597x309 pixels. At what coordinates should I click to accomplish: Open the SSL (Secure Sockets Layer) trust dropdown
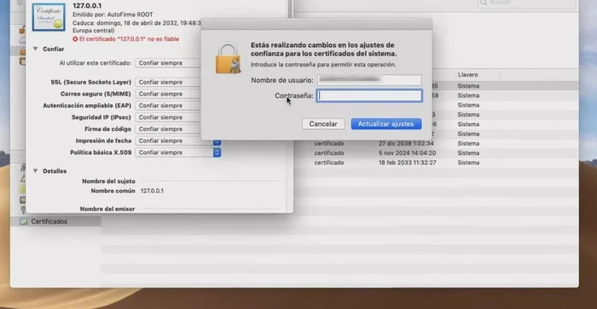point(168,82)
